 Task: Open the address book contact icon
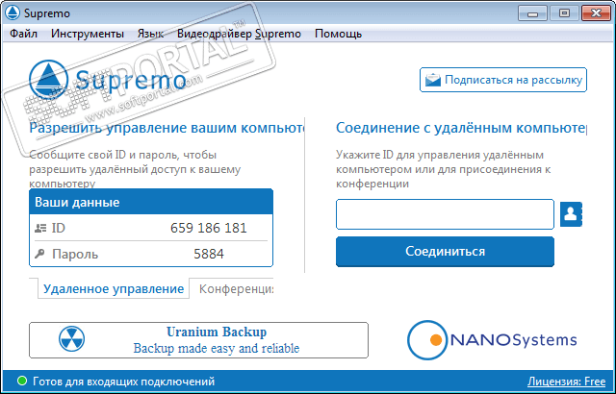click(x=571, y=214)
